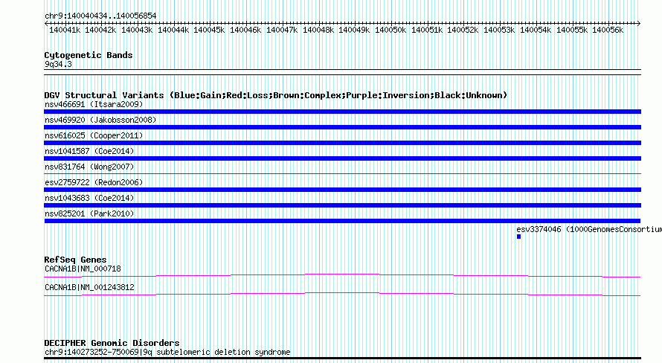Image resolution: width=662 pixels, height=363 pixels.
Task: Select the DGV Structural Variants track title
Action: 276,95
